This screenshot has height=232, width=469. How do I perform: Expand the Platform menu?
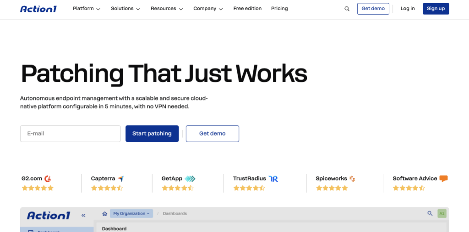(87, 9)
